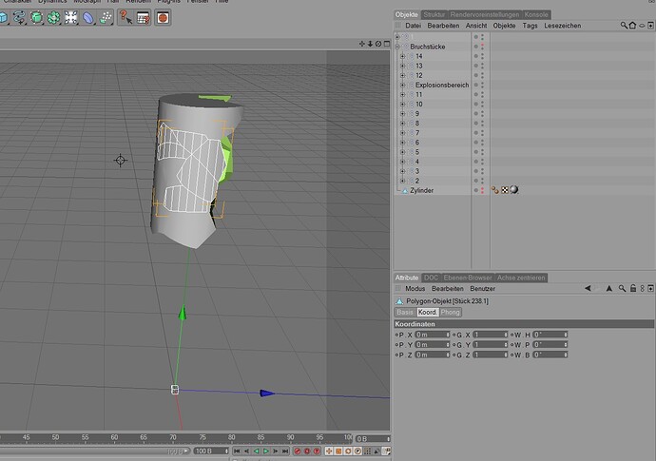Screen dimensions: 656x461
Task: Toggle the point-level animation grid icon
Action: point(367,451)
